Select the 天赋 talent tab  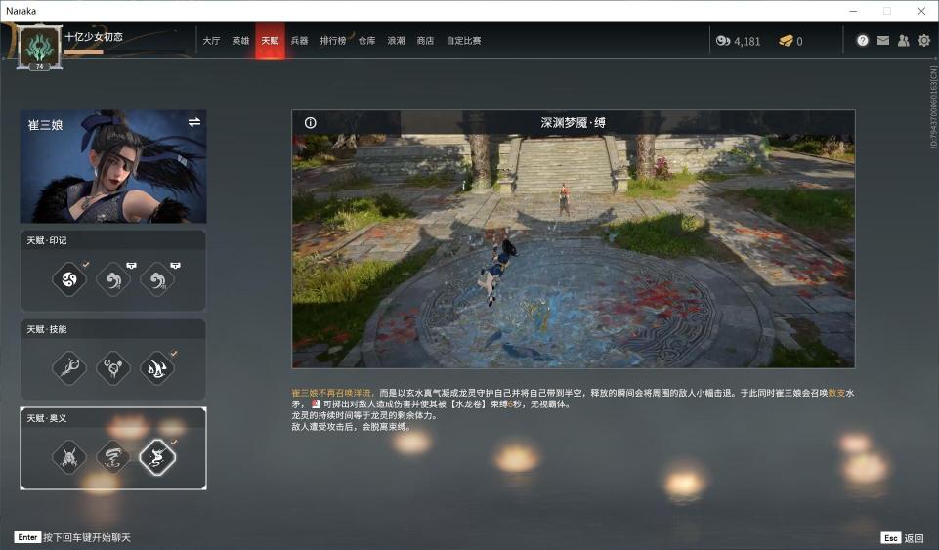(x=270, y=41)
